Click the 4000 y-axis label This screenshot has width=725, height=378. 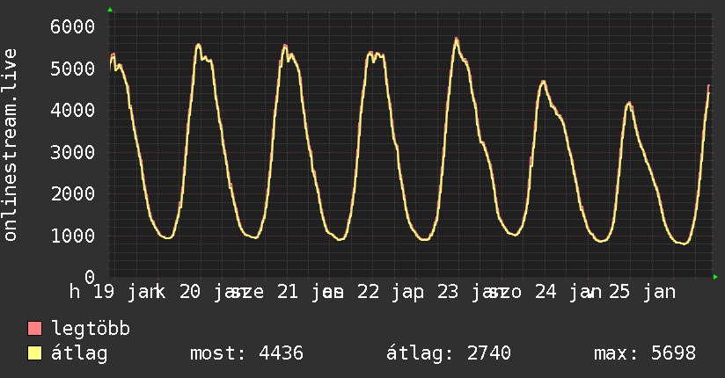pos(73,111)
